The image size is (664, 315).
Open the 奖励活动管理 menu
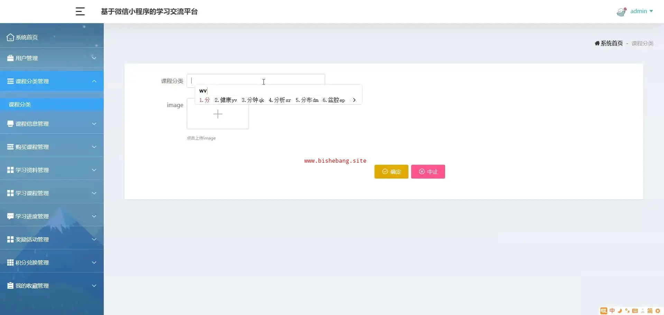(52, 239)
